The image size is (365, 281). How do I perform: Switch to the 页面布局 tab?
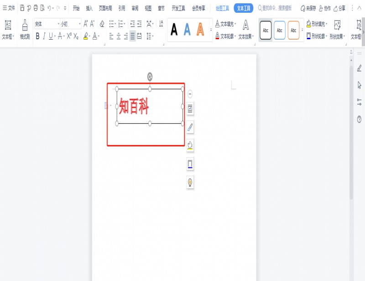tap(105, 8)
